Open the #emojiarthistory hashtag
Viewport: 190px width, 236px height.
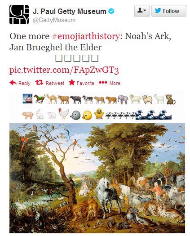coord(86,36)
